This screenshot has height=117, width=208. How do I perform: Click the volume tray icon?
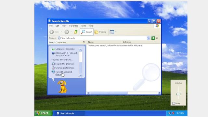click(170, 113)
